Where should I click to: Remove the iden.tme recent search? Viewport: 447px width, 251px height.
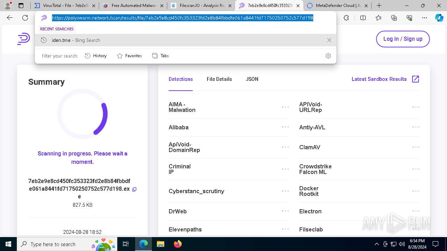click(x=329, y=40)
